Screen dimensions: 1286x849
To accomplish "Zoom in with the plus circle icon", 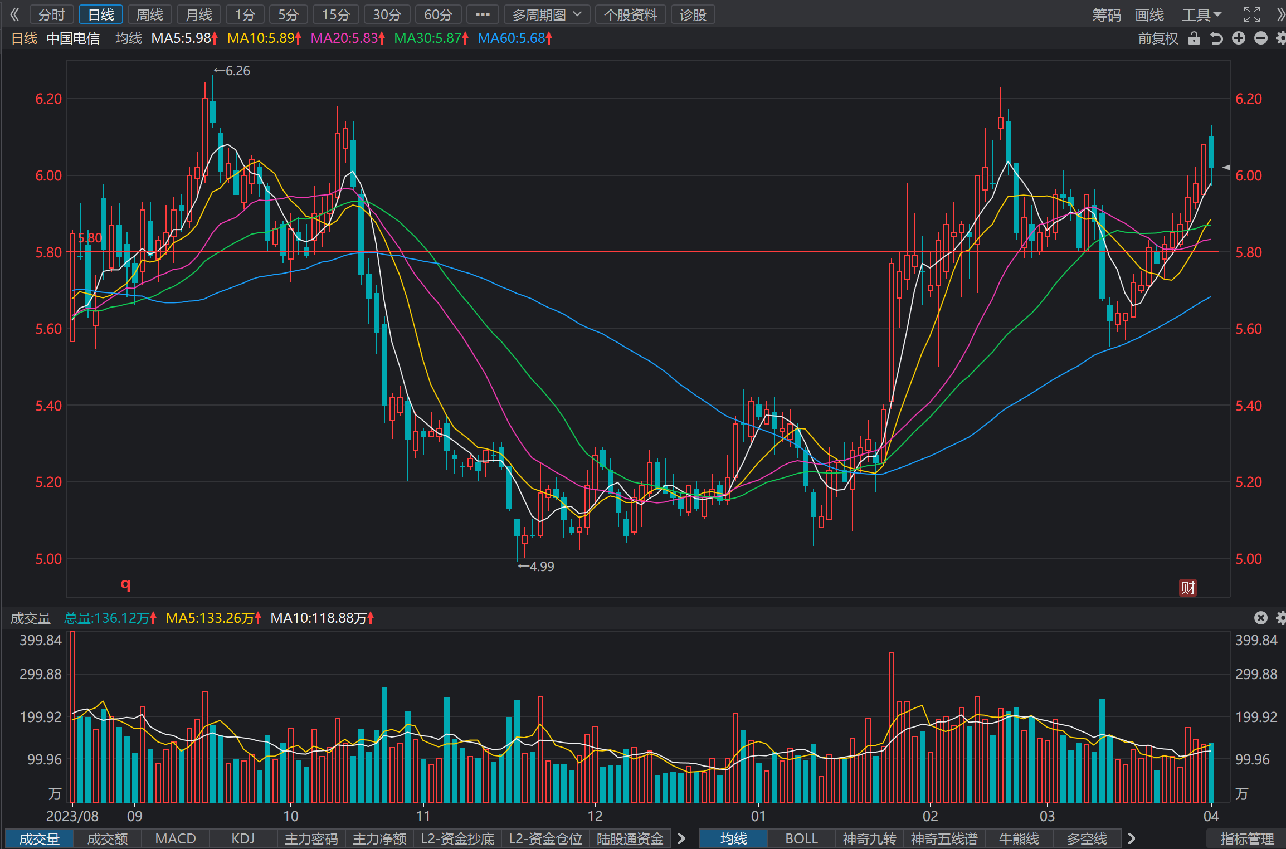I will pyautogui.click(x=1239, y=38).
